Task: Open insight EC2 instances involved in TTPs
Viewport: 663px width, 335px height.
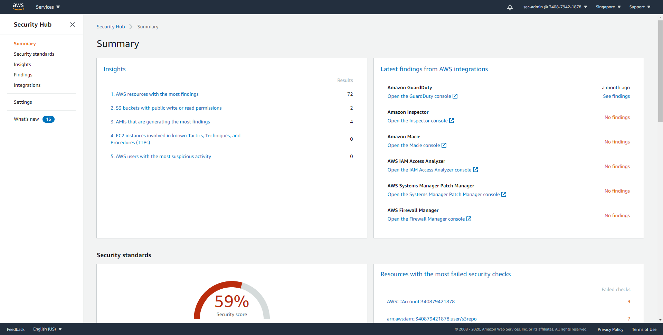Action: 176,139
